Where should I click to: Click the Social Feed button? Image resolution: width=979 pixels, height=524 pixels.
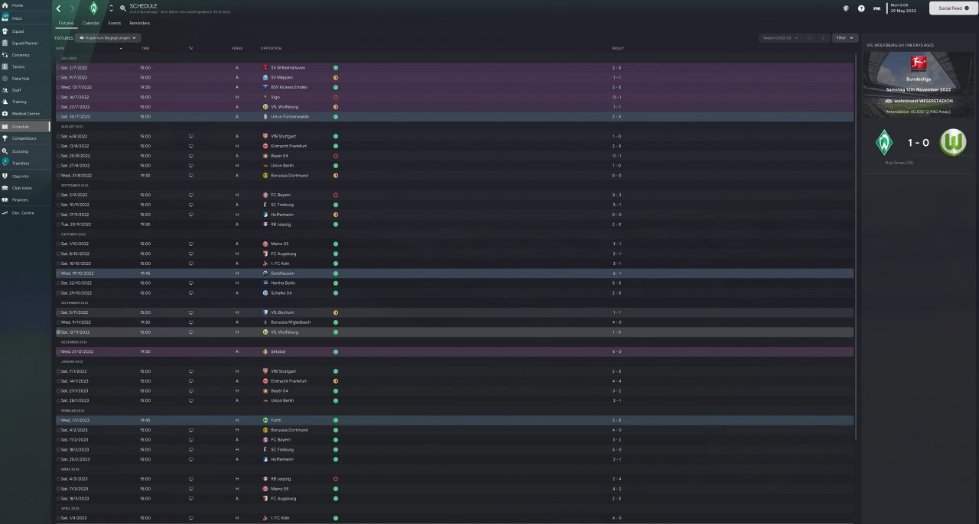(x=952, y=8)
